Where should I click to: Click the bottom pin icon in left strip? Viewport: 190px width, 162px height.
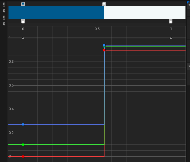point(4,24)
